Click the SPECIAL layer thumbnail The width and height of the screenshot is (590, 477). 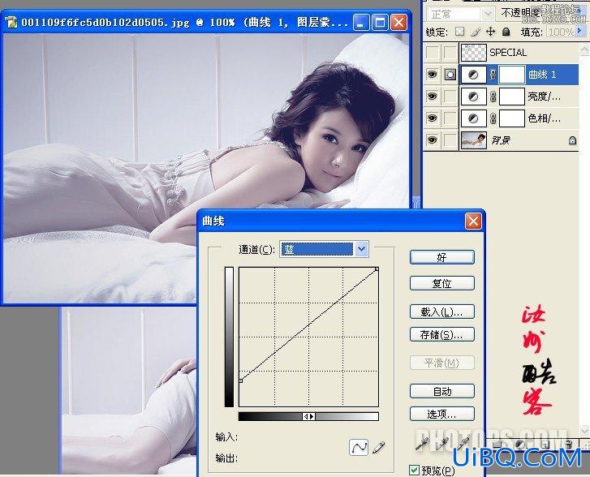[473, 52]
